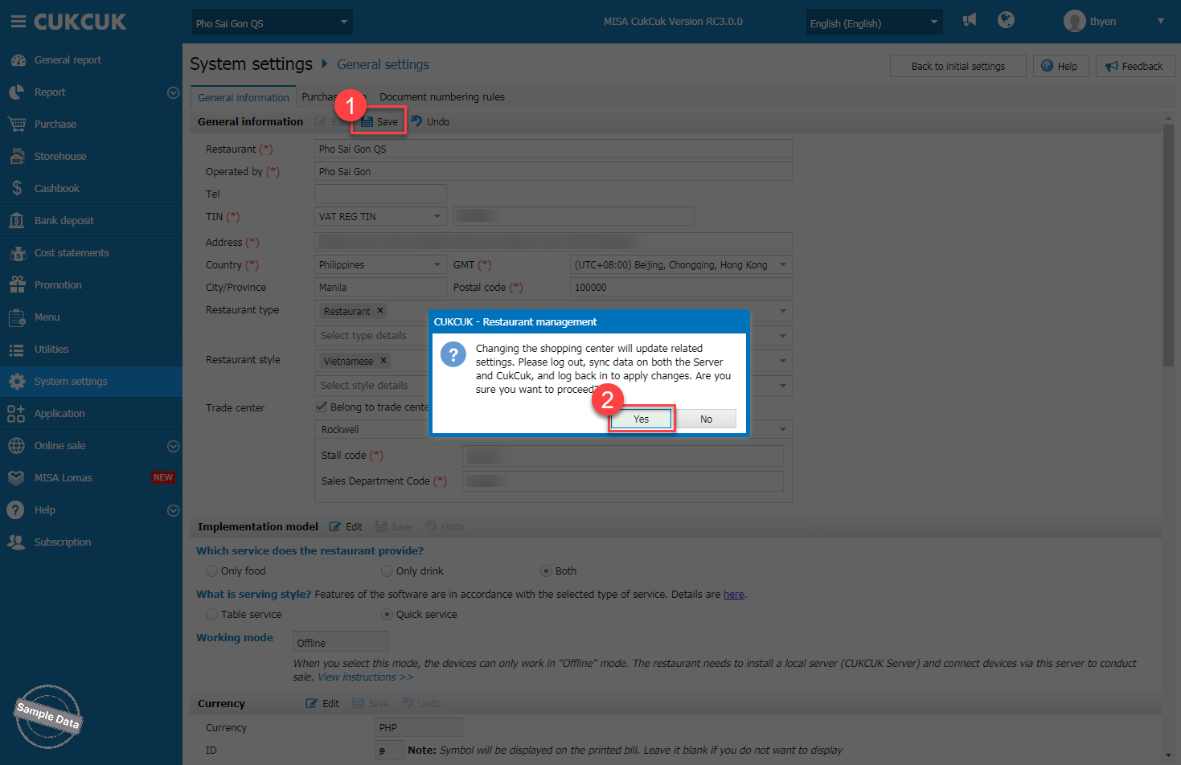Click Edit in Currency section
Viewport: 1181px width, 765px height.
coord(322,704)
